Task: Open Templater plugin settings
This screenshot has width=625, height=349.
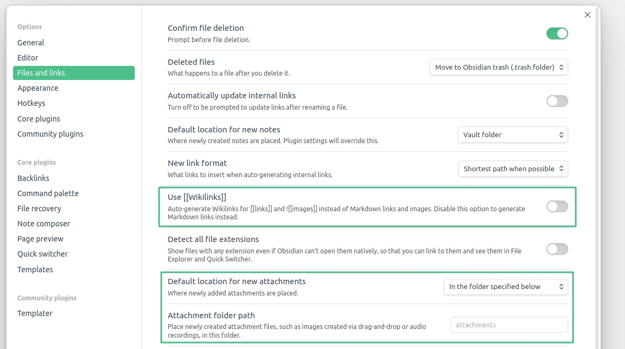Action: tap(35, 313)
